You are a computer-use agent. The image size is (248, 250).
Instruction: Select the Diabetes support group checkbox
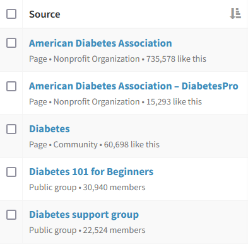(x=11, y=215)
